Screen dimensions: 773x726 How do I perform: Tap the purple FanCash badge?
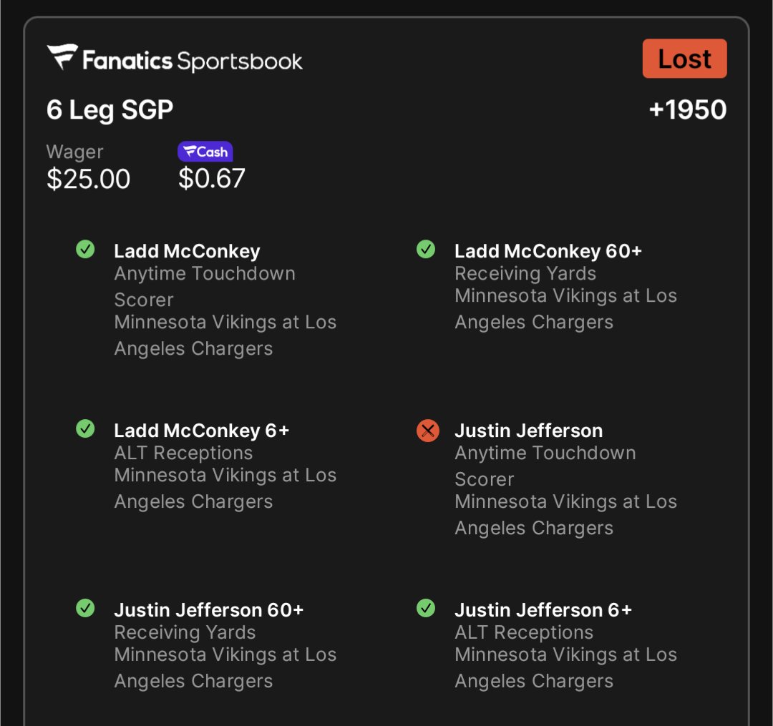point(205,152)
